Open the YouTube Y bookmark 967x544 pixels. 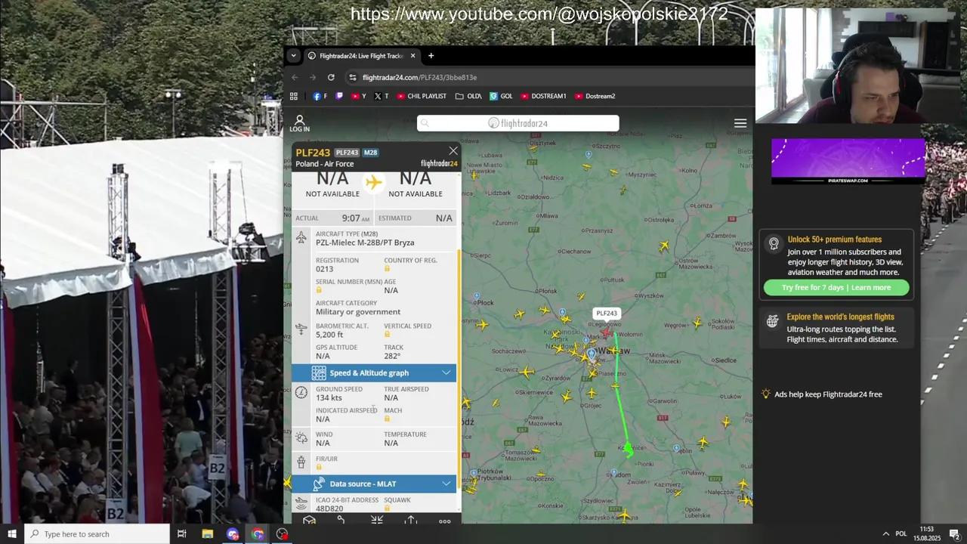pyautogui.click(x=359, y=96)
